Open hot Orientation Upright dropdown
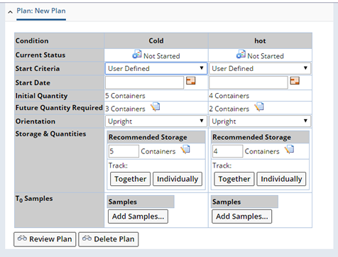The height and width of the screenshot is (257, 338). [260, 121]
